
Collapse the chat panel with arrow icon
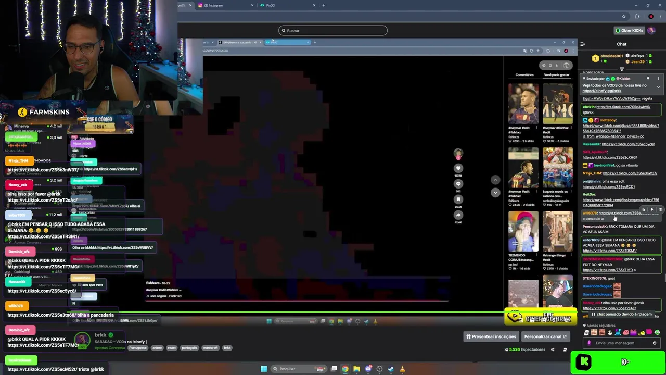(x=583, y=44)
